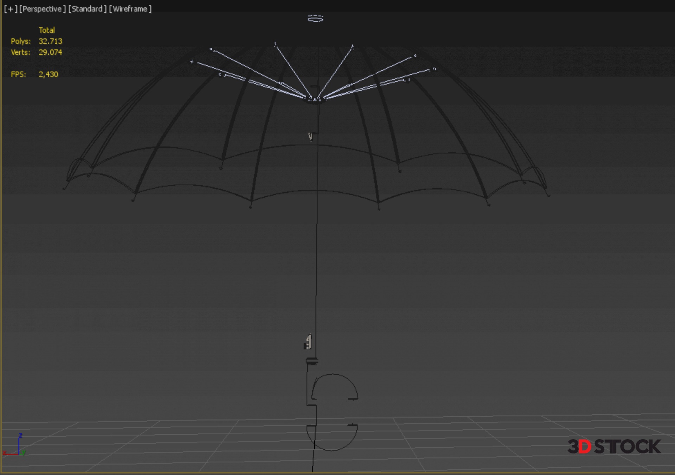Select the leftmost canopy rib tip

pos(64,189)
